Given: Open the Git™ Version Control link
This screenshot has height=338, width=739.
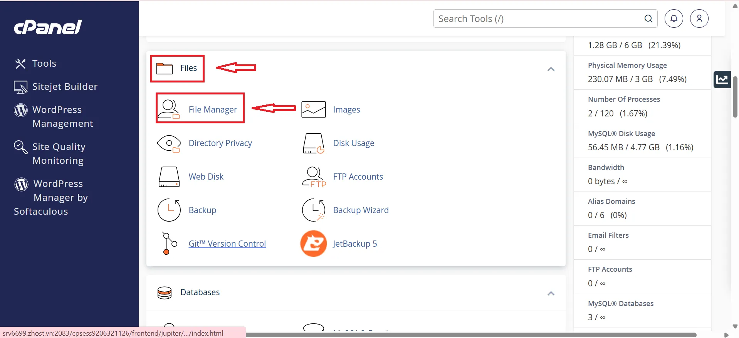Looking at the screenshot, I should click(x=227, y=244).
